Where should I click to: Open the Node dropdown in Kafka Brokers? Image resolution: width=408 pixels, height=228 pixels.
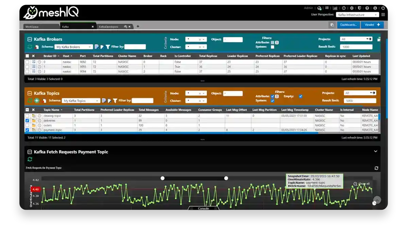tap(196, 39)
